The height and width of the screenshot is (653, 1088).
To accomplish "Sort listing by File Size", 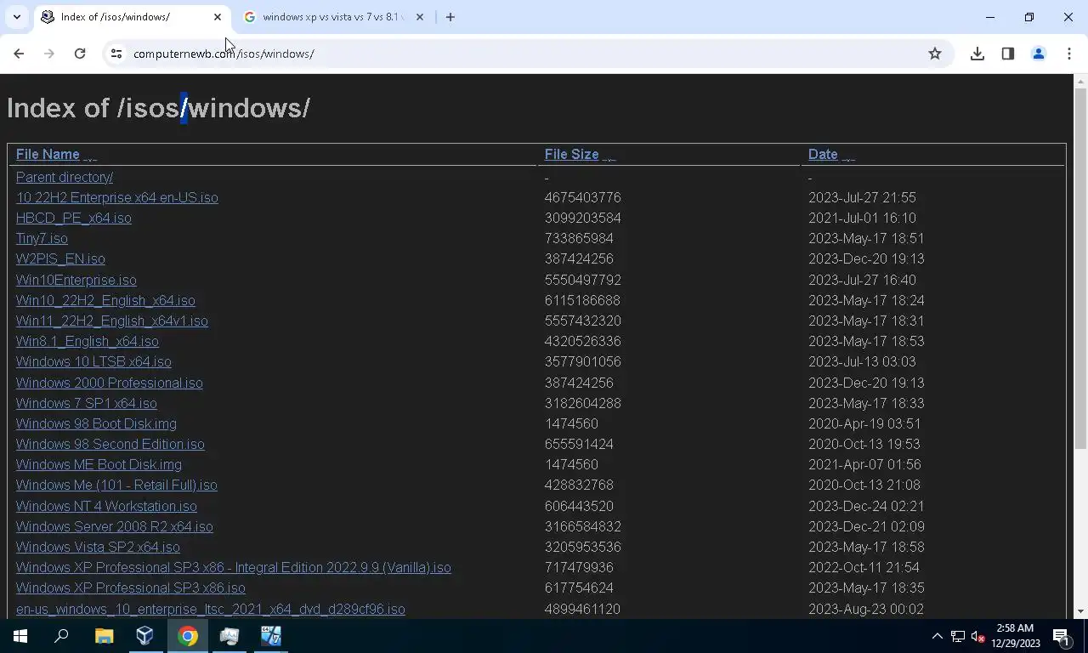I will [x=571, y=154].
